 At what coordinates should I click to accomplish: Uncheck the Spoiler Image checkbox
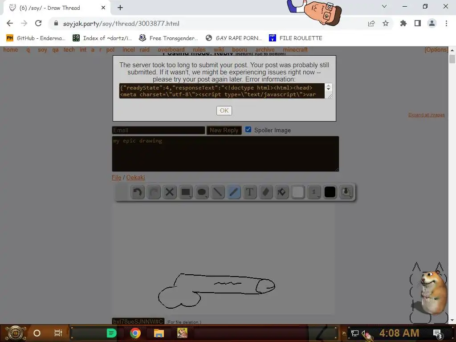pyautogui.click(x=248, y=130)
